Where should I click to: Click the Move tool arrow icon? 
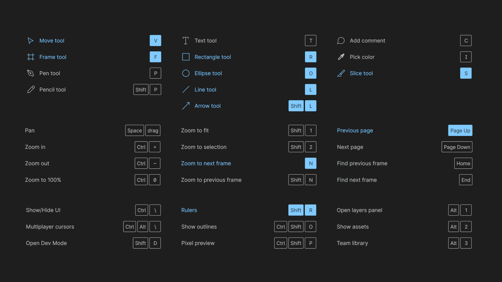pos(30,41)
